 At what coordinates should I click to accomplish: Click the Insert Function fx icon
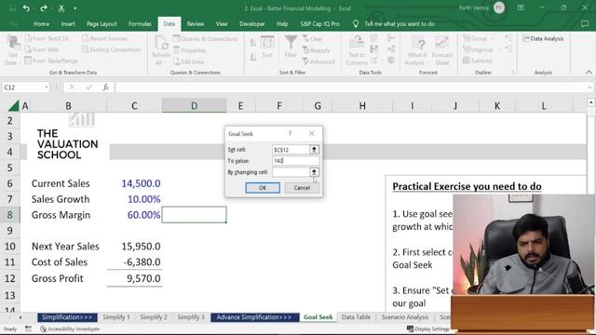pyautogui.click(x=105, y=87)
